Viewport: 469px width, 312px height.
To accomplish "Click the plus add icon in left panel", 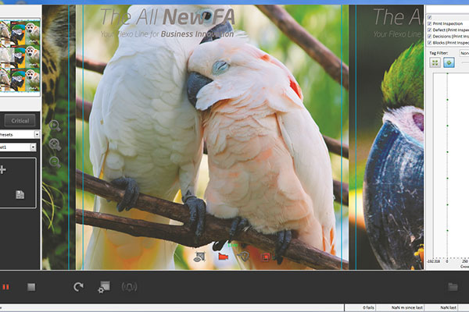I will (x=2, y=169).
